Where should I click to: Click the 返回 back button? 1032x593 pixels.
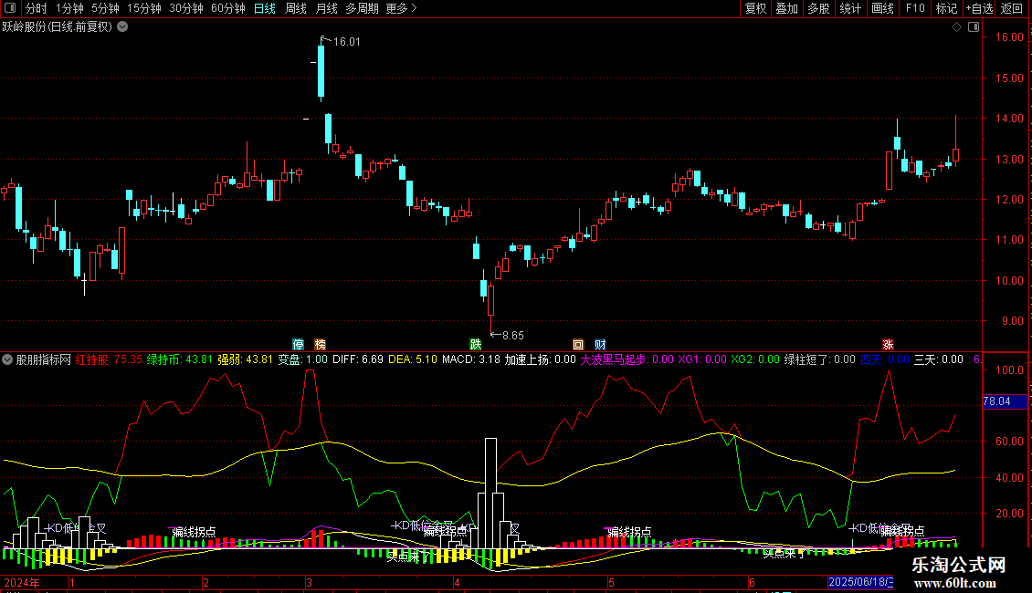coord(1012,8)
